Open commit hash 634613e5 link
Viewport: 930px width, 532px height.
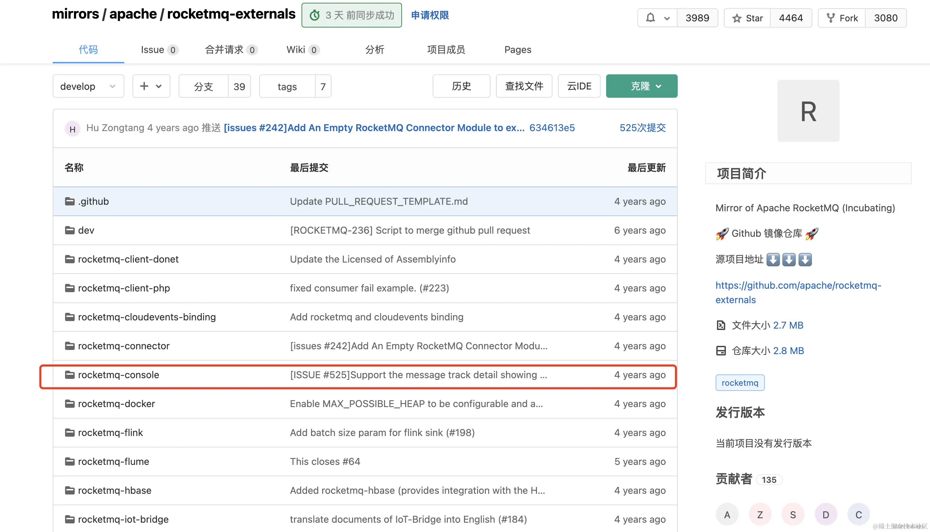point(552,128)
